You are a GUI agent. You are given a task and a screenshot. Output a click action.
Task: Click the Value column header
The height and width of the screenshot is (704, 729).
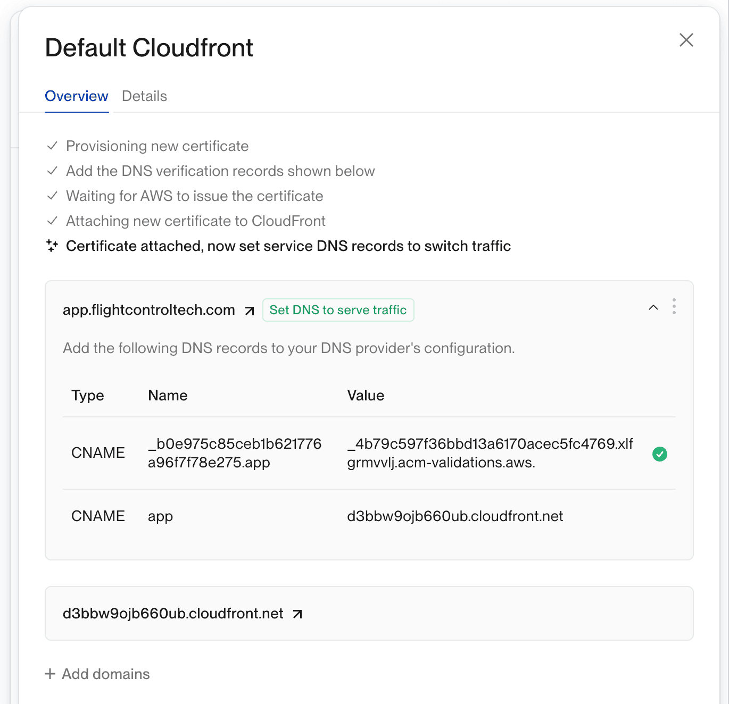tap(366, 396)
